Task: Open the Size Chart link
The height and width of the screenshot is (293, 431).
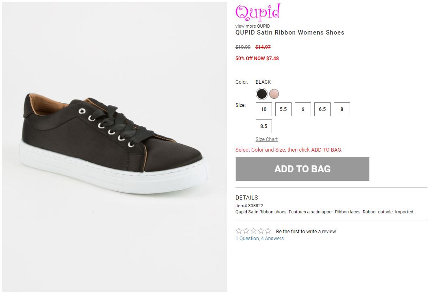Action: [x=267, y=139]
